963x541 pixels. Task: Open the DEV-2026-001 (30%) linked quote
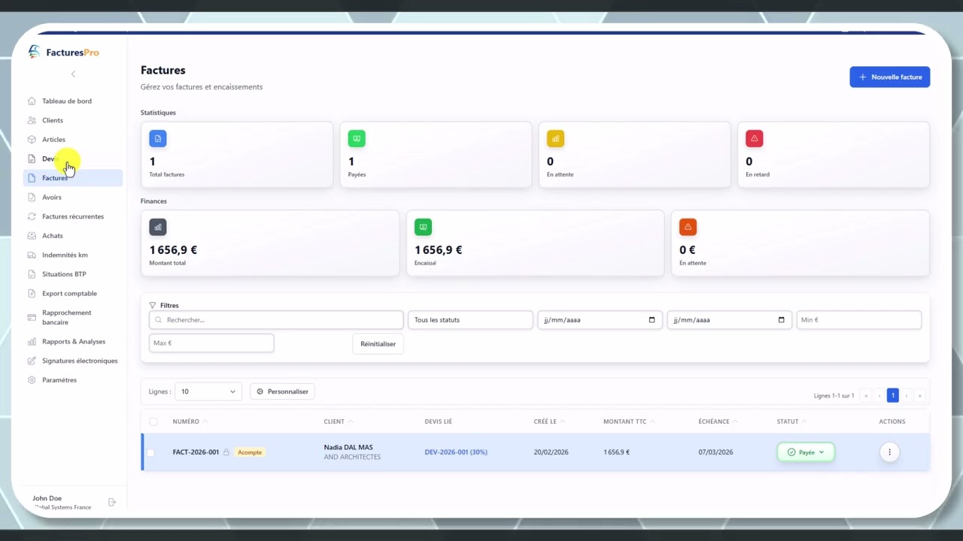[x=456, y=452]
